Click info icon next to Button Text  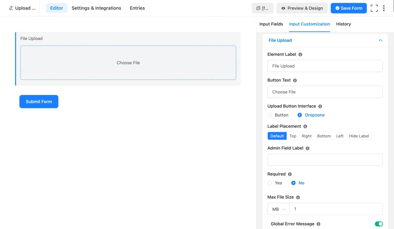pos(295,80)
